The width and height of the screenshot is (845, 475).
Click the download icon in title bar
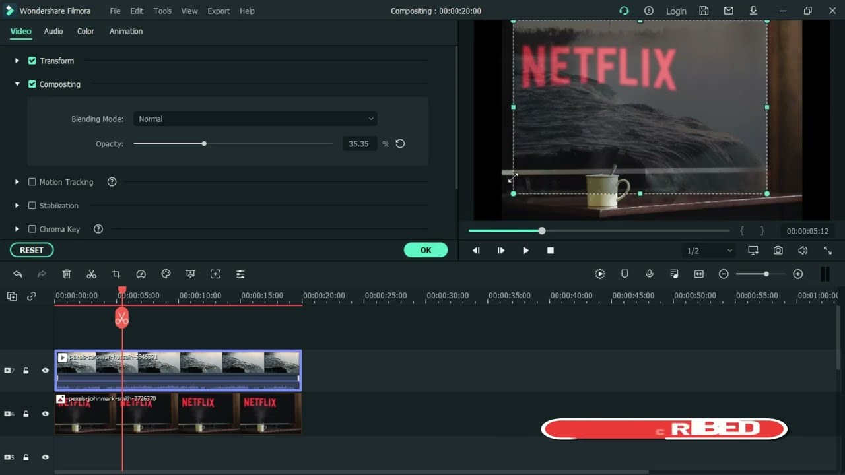point(753,11)
